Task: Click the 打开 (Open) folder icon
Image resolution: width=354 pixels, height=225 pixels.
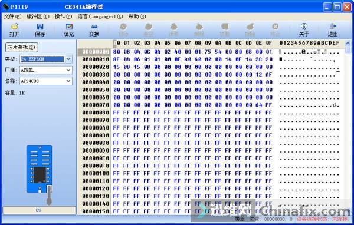Action: (x=14, y=27)
